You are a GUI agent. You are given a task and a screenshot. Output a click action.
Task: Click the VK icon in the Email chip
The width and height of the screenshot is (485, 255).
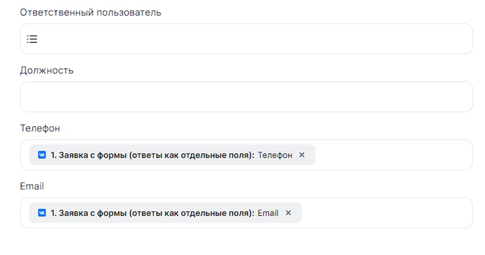point(42,213)
